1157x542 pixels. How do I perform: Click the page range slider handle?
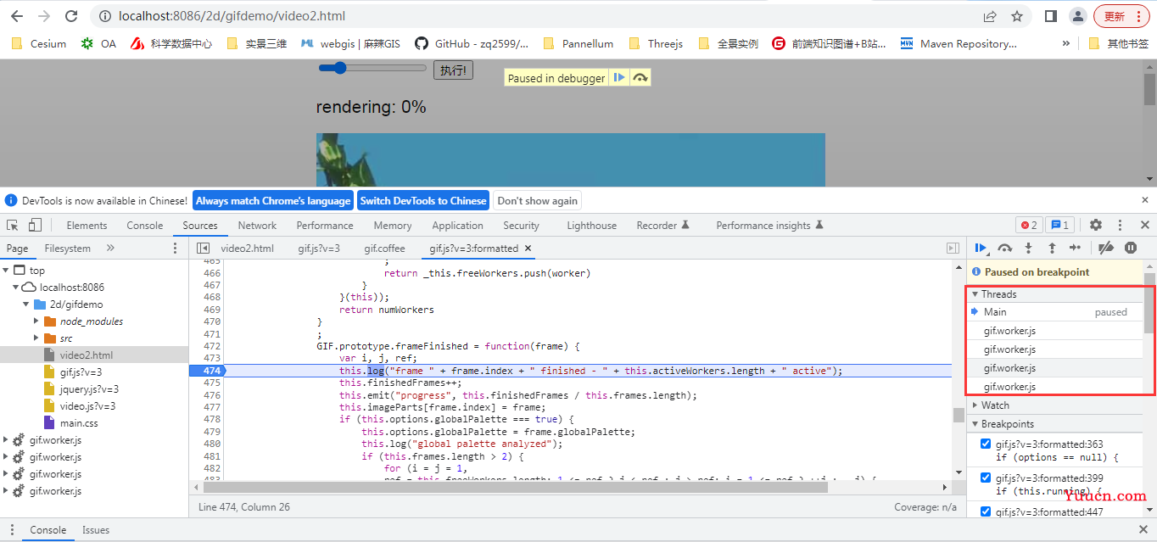tap(339, 68)
